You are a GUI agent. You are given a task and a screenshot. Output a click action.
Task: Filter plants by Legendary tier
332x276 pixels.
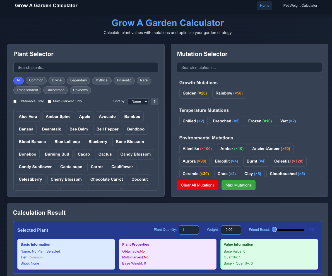tap(78, 80)
